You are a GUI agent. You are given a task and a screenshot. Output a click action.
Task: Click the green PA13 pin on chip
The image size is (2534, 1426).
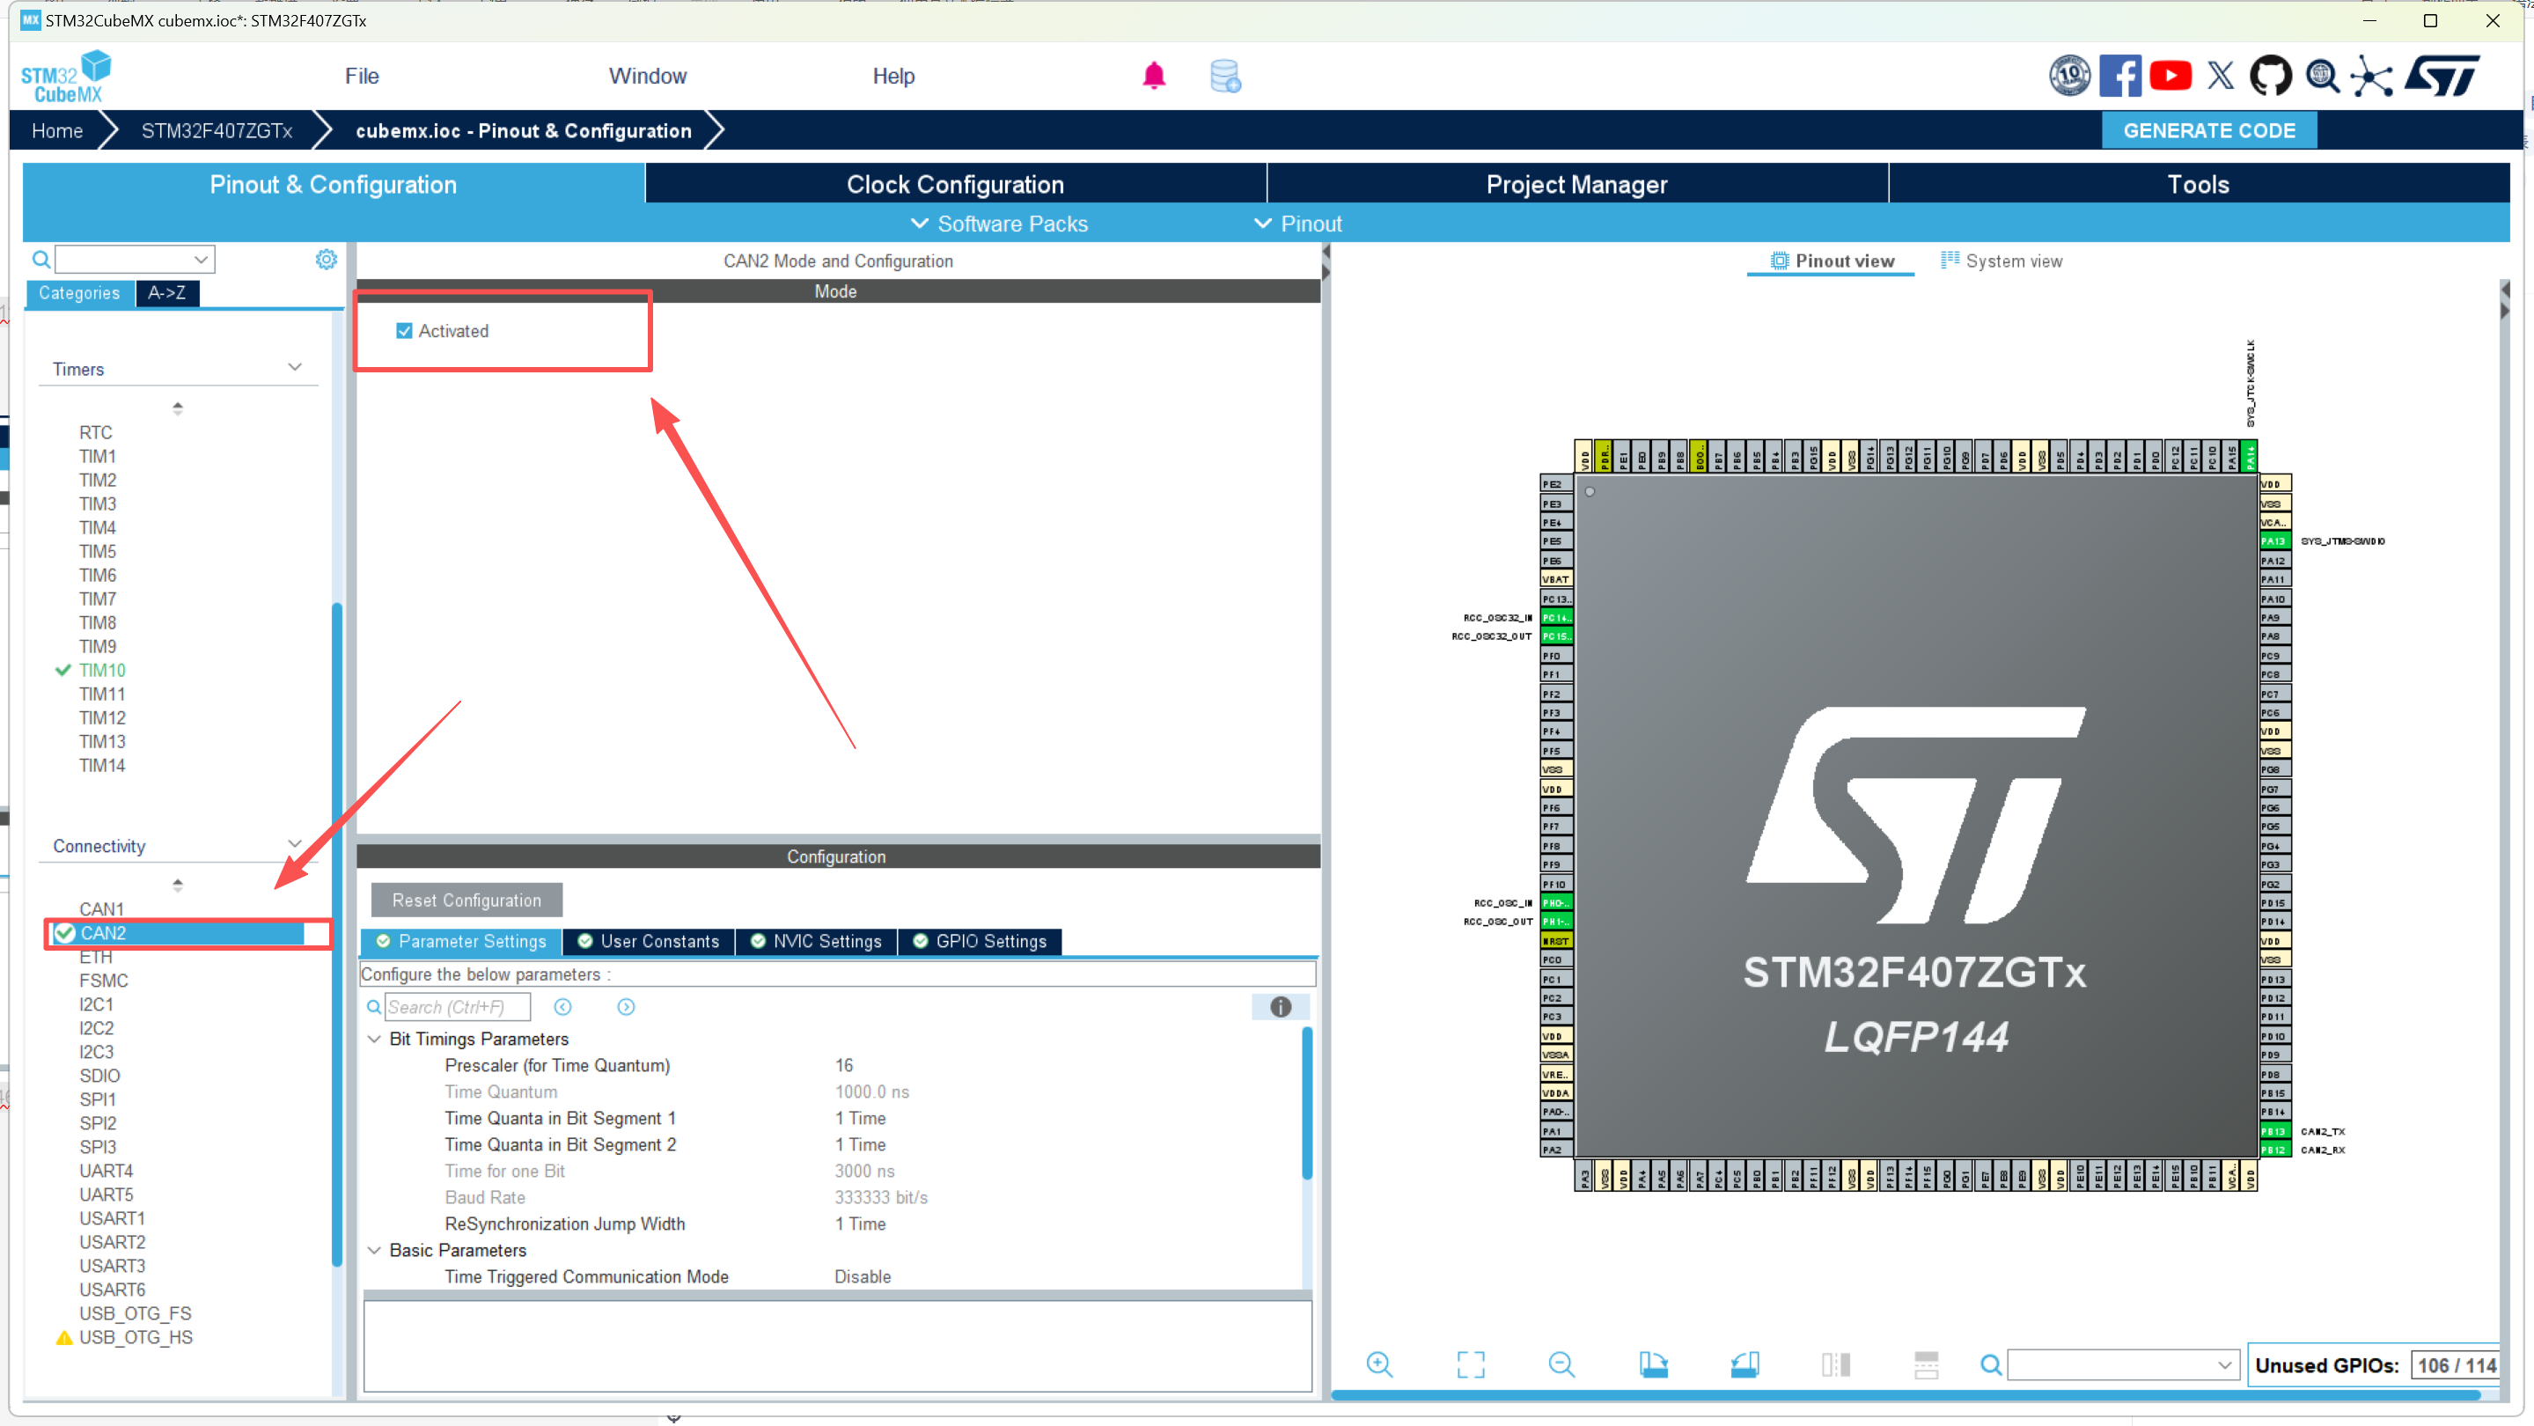tap(2274, 540)
